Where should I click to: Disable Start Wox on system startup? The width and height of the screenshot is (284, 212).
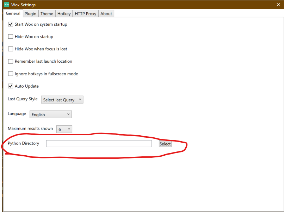click(x=11, y=24)
